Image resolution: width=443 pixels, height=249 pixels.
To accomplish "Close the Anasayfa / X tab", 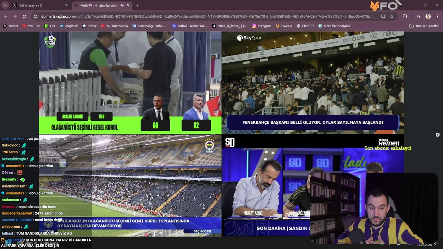I will (66, 6).
